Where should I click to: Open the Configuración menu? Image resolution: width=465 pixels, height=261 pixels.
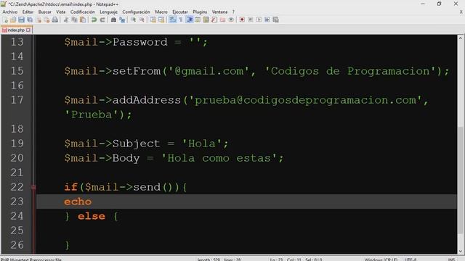(x=136, y=12)
